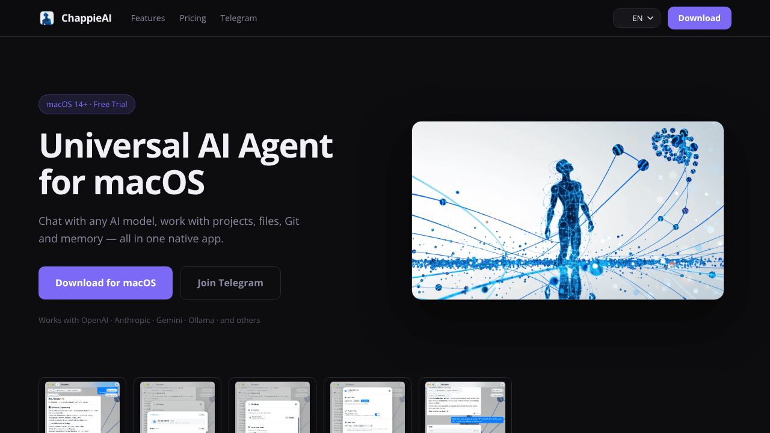The width and height of the screenshot is (770, 433).
Task: Open the hero image of the blue figure
Action: tap(568, 210)
